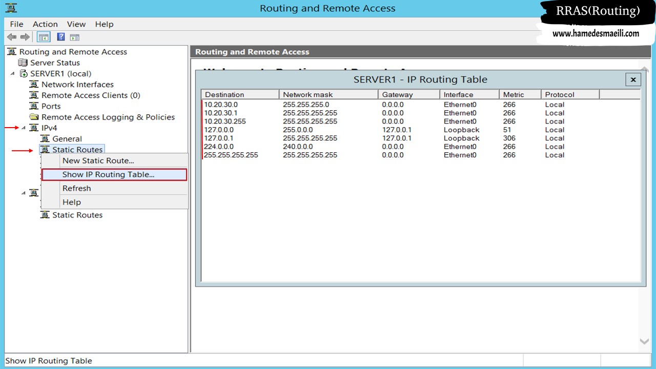Image resolution: width=656 pixels, height=369 pixels.
Task: Click the General node icon under IPv4
Action: click(45, 138)
